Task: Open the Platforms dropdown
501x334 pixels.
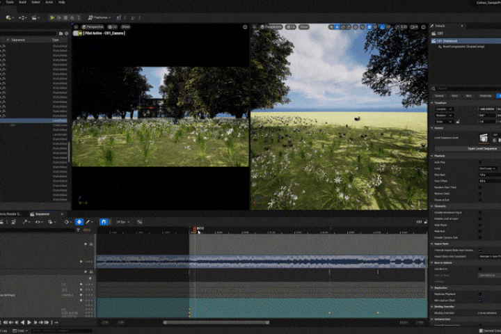Action: tap(100, 18)
